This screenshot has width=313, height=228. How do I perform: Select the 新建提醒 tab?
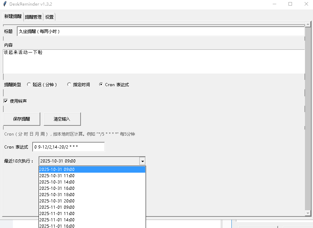tap(13, 16)
